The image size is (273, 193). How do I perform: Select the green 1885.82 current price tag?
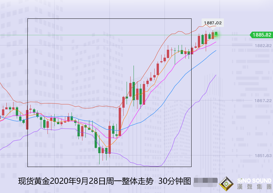[261, 35]
